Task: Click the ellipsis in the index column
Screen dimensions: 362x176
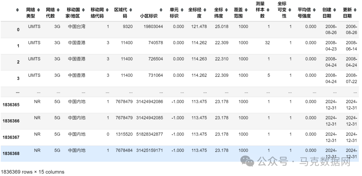Action: pos(17,92)
